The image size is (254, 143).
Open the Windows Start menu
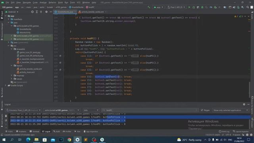[4, 139]
